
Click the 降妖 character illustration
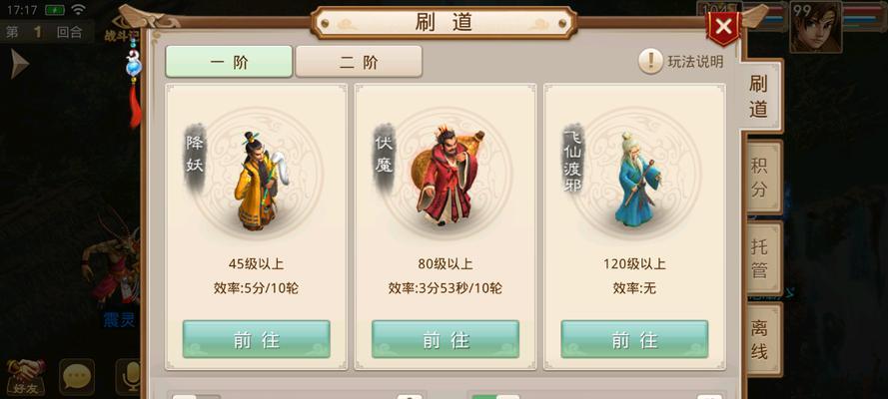click(x=260, y=181)
